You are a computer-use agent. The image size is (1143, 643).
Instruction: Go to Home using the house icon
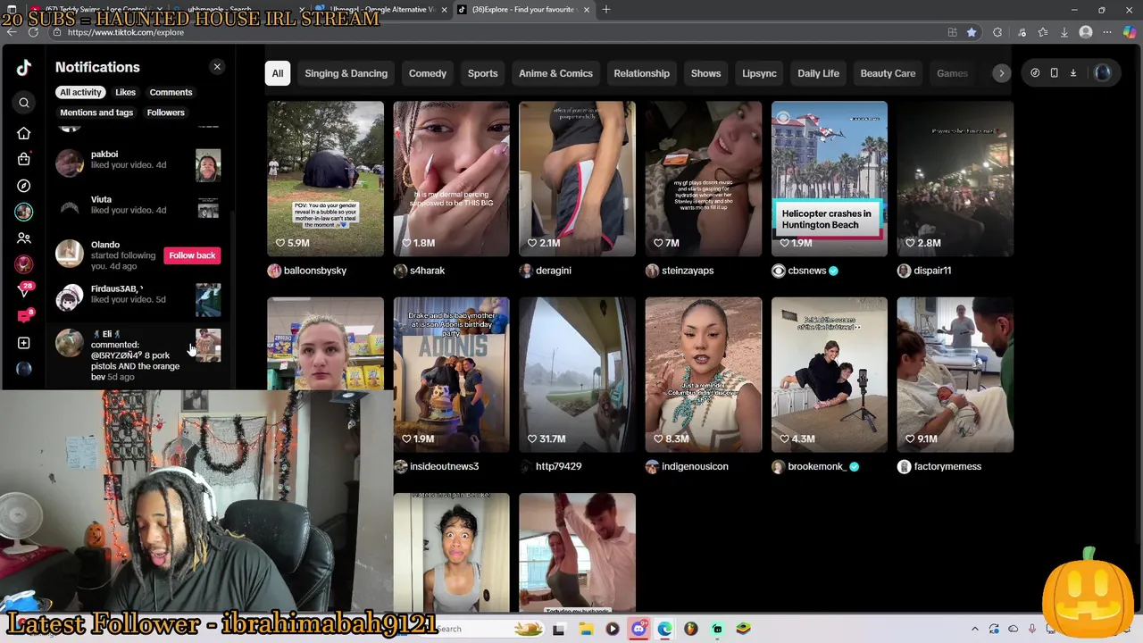click(24, 133)
